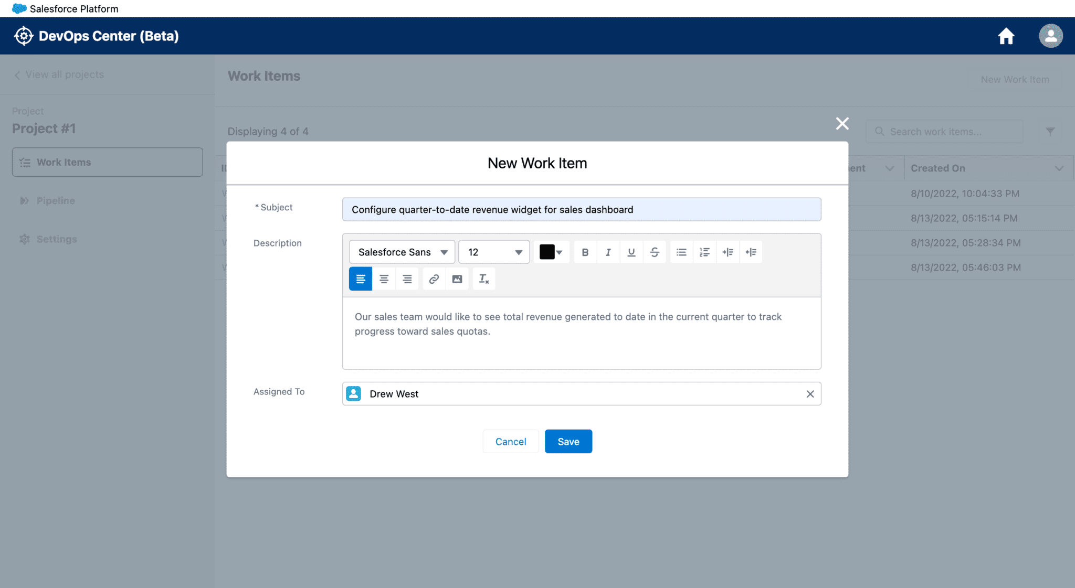
Task: Apply strikethrough formatting to description text
Action: coord(655,252)
